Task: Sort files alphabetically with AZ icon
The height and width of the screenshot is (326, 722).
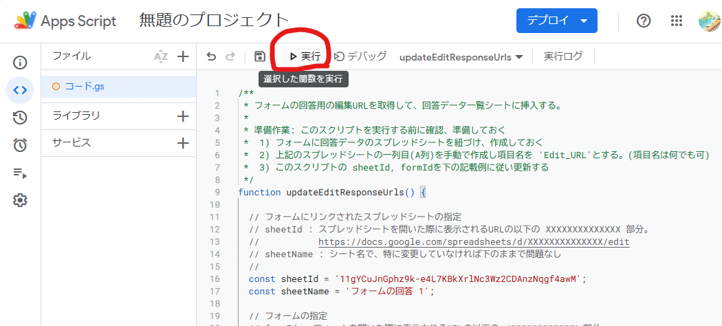Action: (161, 56)
